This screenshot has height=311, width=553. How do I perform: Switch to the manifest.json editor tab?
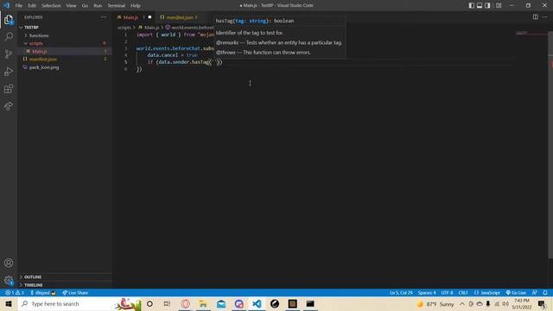tap(180, 17)
